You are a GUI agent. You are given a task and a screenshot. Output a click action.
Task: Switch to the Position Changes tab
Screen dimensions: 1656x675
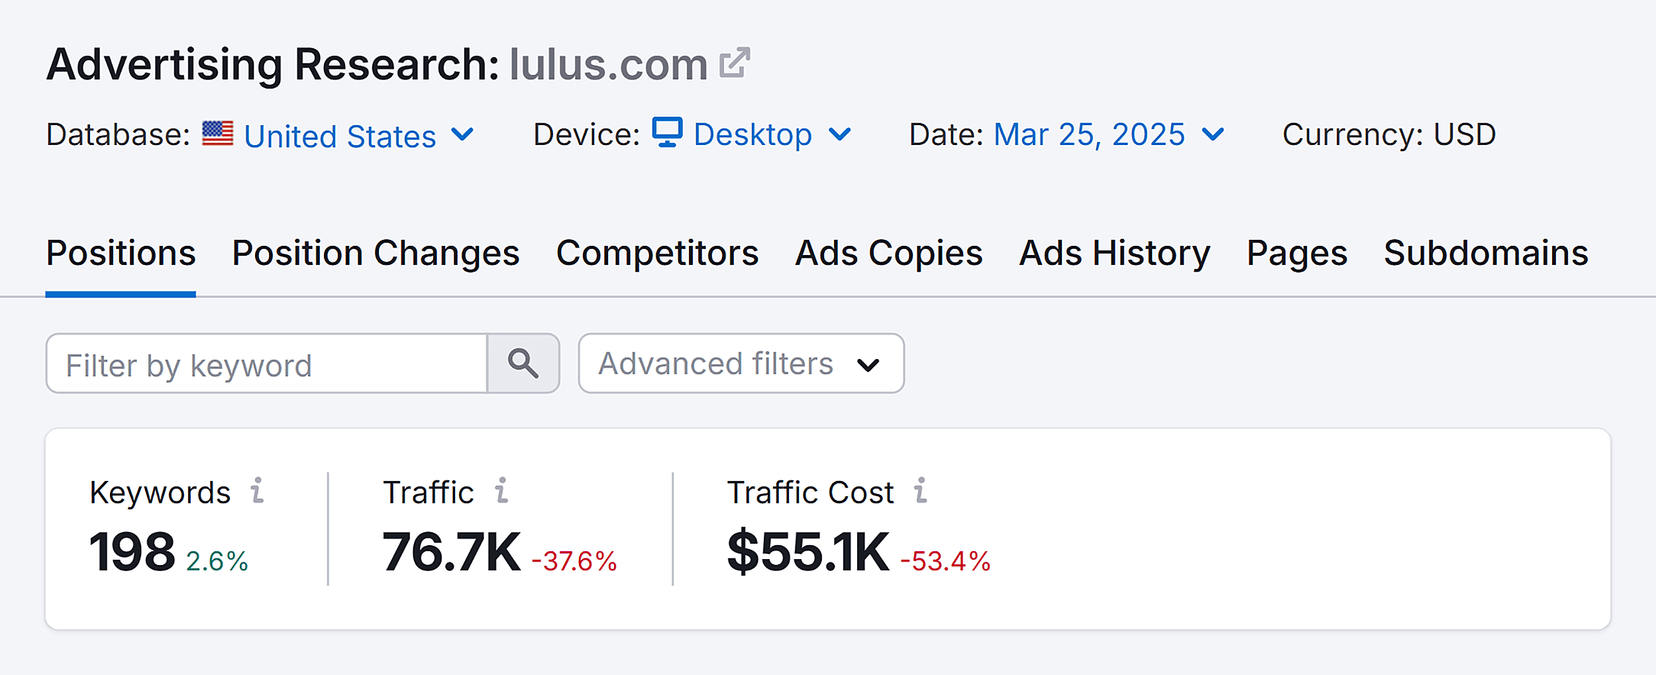point(376,253)
